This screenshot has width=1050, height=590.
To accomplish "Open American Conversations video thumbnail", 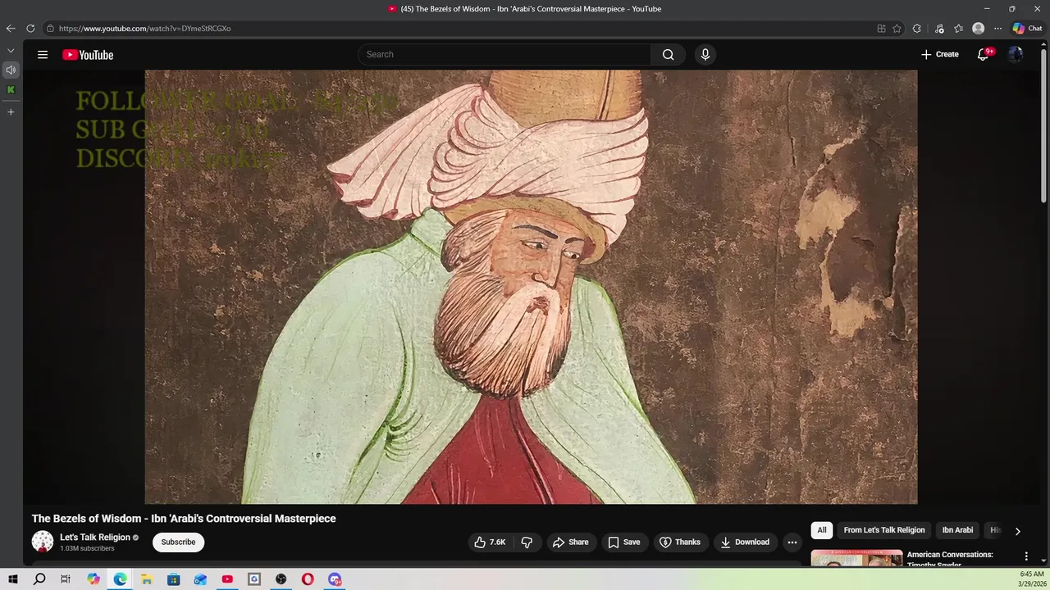I will 856,558.
